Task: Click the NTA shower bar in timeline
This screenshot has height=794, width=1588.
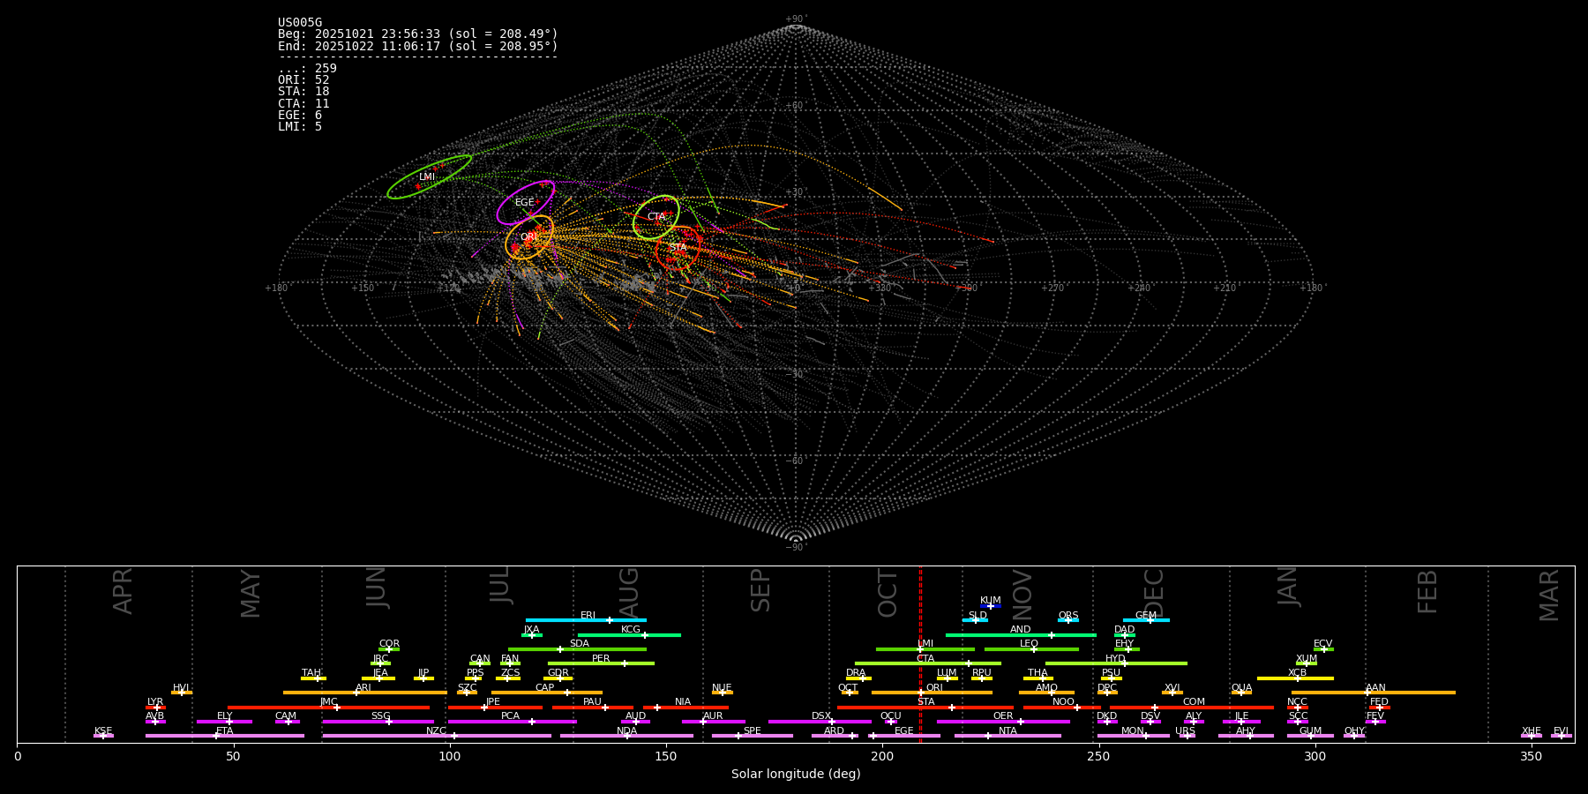Action: pyautogui.click(x=1007, y=736)
